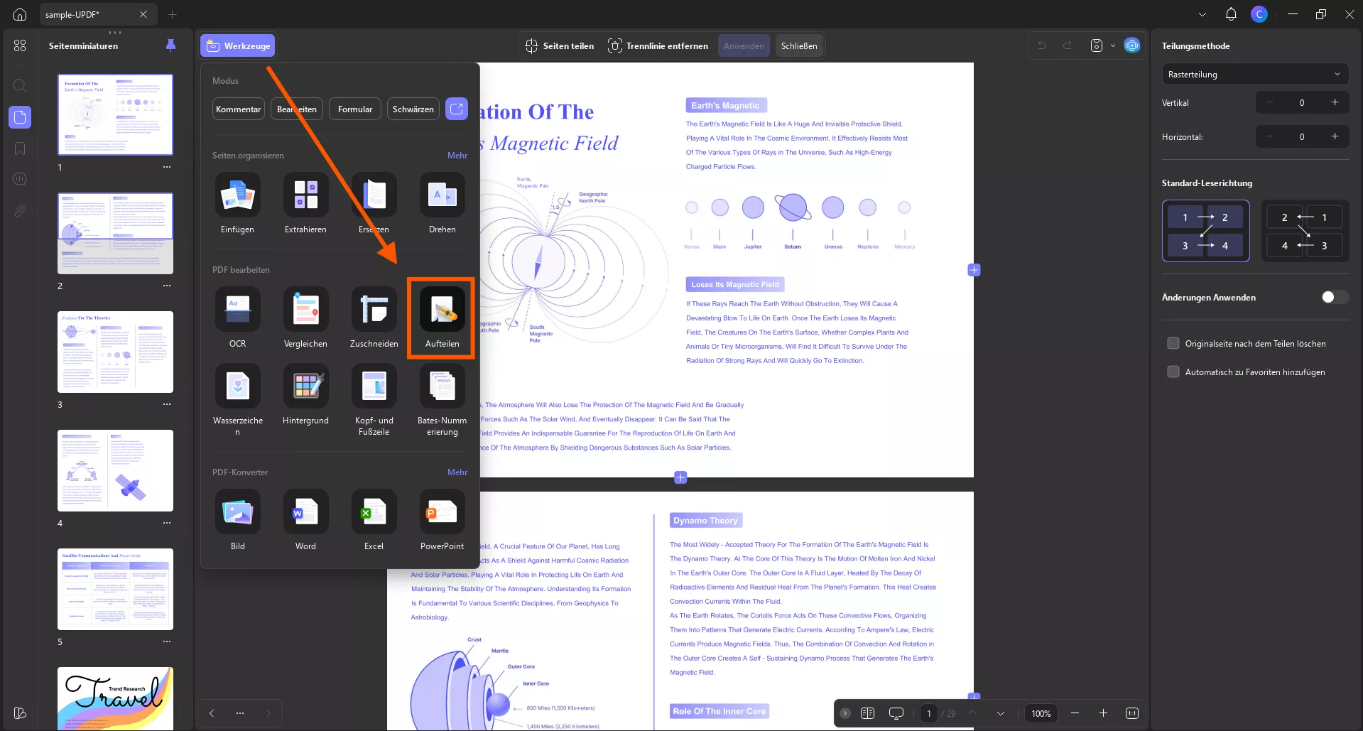
Task: Open the Einfügen page tool
Action: 237,203
